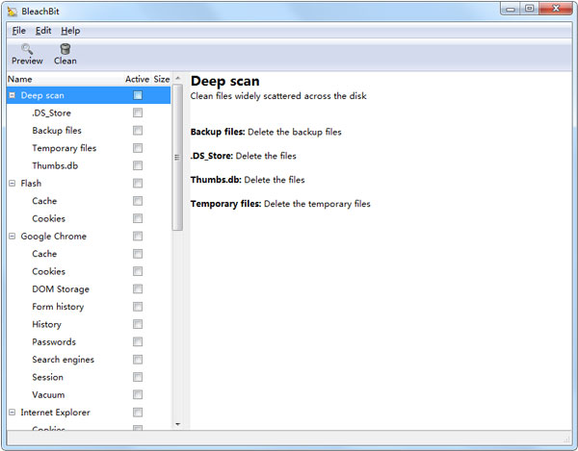Enable the Temporary files checkbox
Screen dimensions: 578x451
pyautogui.click(x=138, y=148)
